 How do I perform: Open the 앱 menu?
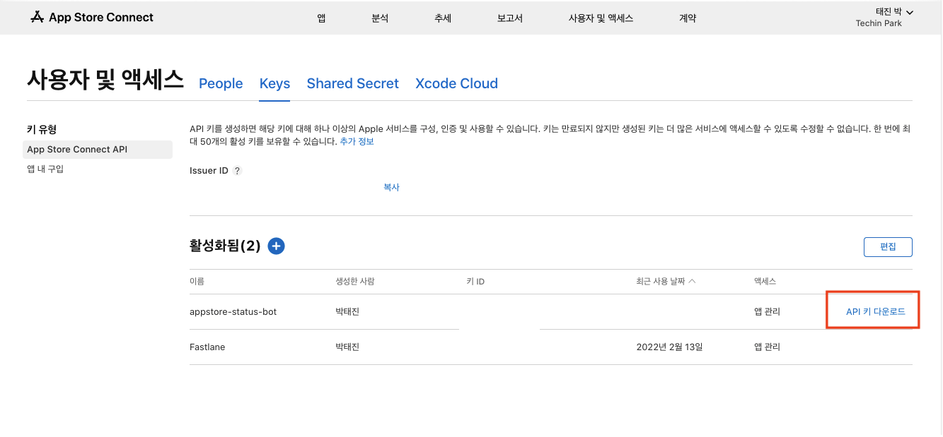pyautogui.click(x=321, y=18)
